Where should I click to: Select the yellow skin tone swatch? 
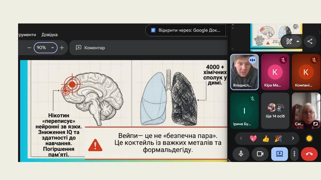309,138
